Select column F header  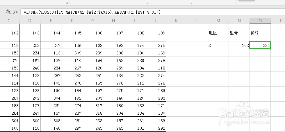[72, 21]
